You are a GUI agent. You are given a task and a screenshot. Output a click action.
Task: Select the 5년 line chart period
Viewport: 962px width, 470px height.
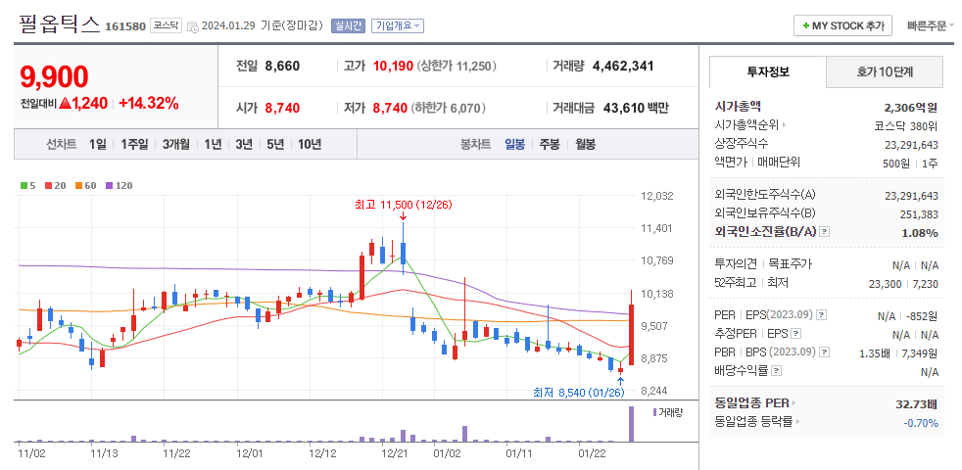click(275, 145)
